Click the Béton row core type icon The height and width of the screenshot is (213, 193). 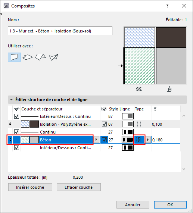click(x=139, y=140)
